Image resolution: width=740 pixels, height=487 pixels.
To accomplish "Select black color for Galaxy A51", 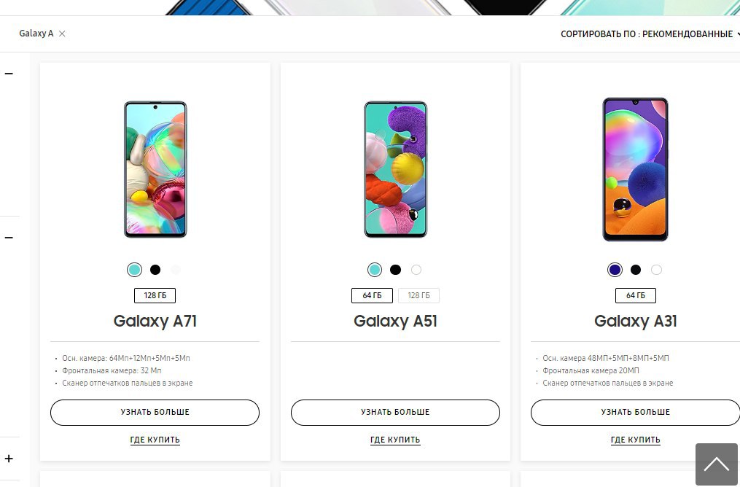I will click(x=395, y=270).
